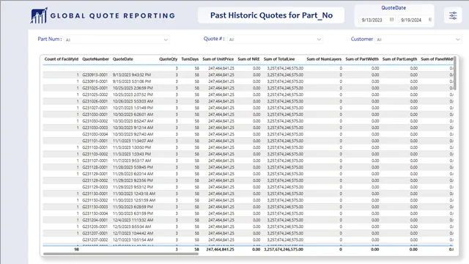This screenshot has height=264, width=469.
Task: Select quote number G231107-0001
Action: pyautogui.click(x=95, y=161)
